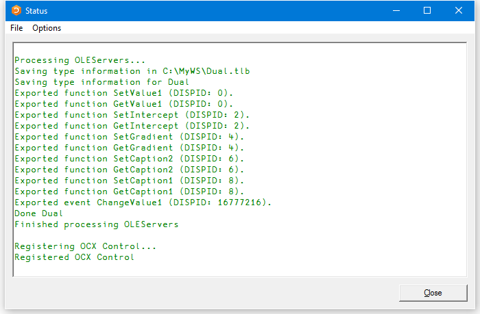Click the 'Exported function SetValue1' line
The image size is (480, 314).
123,93
